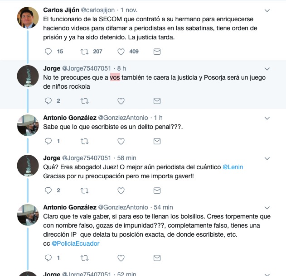Reply to Carlos Jijón's tweet
The width and height of the screenshot is (286, 276).
[x=48, y=52]
